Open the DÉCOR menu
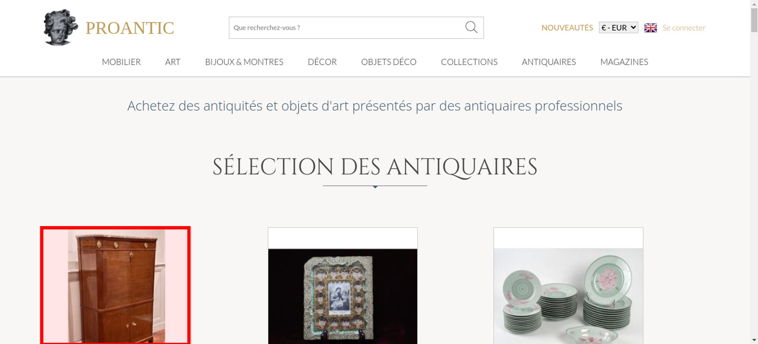The image size is (758, 344). (x=322, y=62)
